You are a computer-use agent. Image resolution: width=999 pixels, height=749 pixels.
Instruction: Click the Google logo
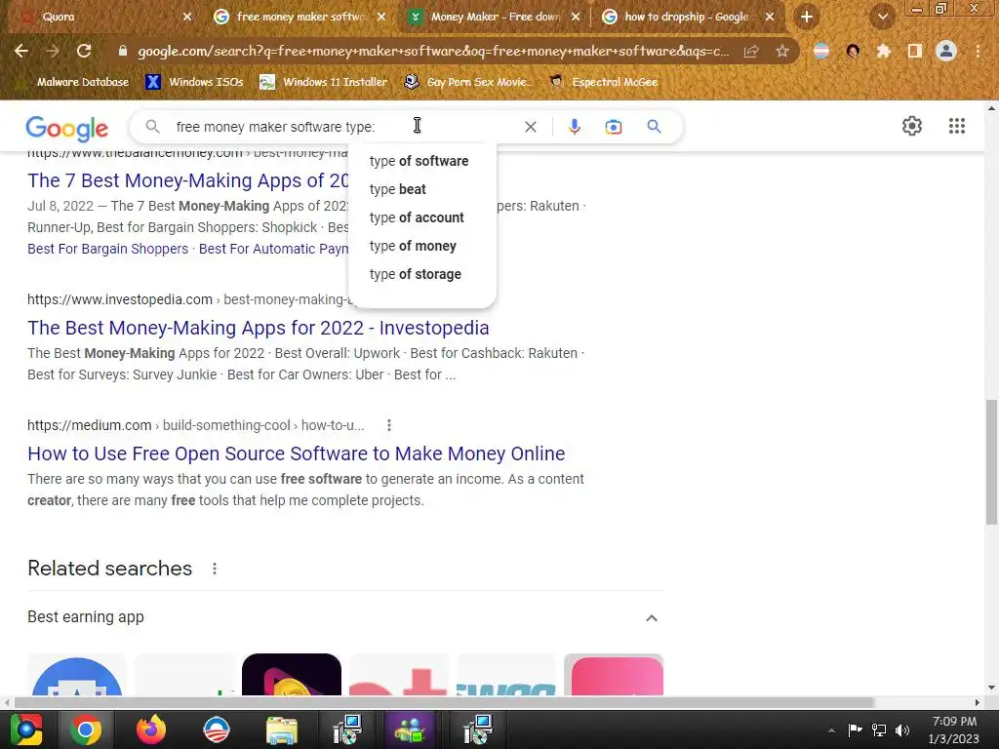(67, 128)
